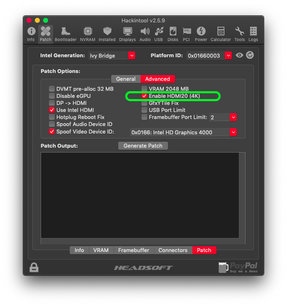Open the NVRAM section
The width and height of the screenshot is (287, 306).
pos(88,34)
